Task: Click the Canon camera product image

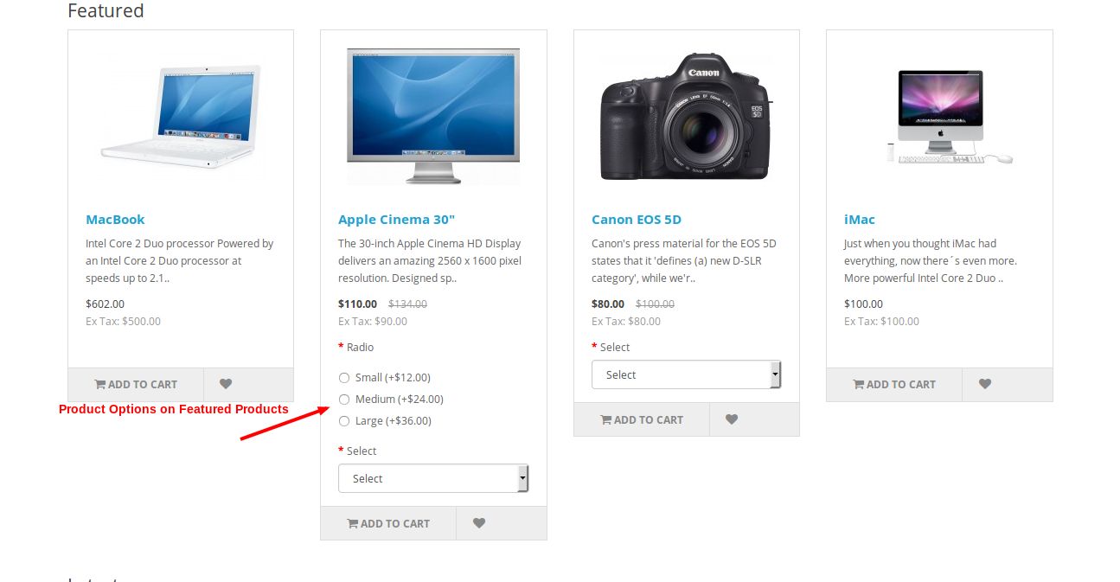Action: (x=686, y=117)
